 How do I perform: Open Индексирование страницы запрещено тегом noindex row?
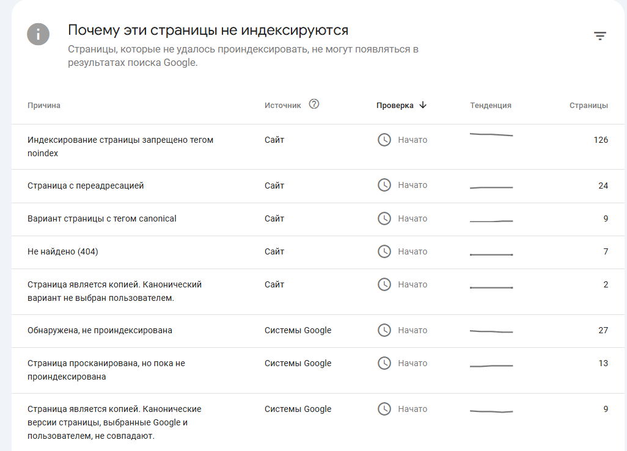pos(318,146)
